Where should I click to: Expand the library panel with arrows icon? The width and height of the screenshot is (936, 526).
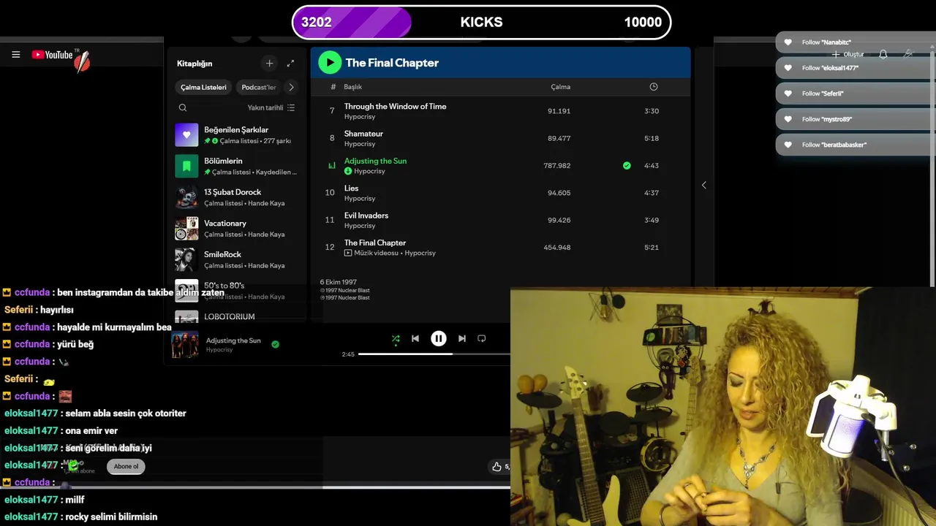290,64
